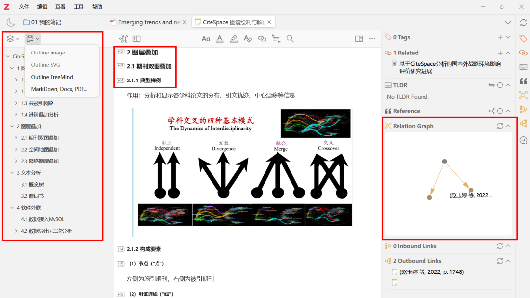The width and height of the screenshot is (530, 298).
Task: Pick the highlight color marker tool
Action: 234,39
